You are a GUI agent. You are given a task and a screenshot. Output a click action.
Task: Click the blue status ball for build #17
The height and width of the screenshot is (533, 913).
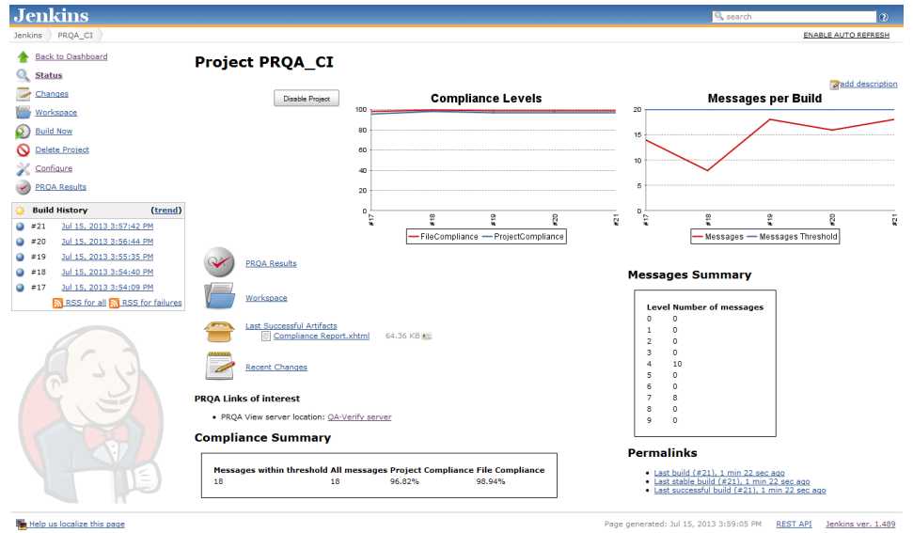click(x=20, y=288)
